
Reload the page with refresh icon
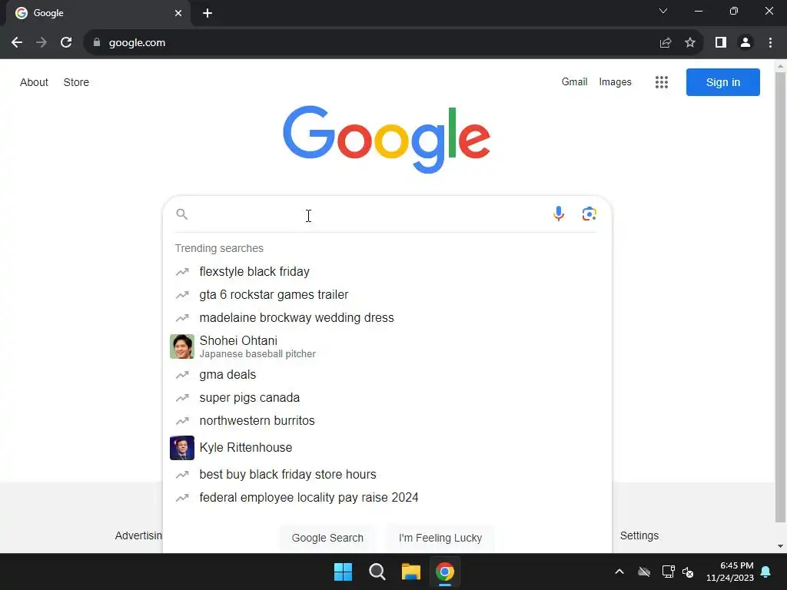click(x=66, y=43)
